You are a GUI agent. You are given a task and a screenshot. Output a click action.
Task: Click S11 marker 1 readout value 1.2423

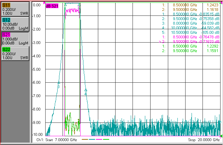tap(212, 5)
